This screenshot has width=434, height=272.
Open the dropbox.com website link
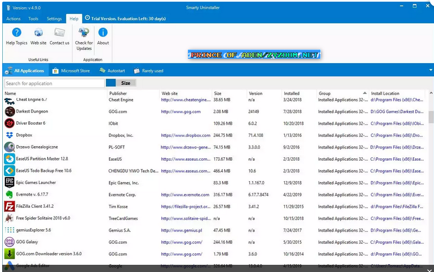[x=186, y=136]
